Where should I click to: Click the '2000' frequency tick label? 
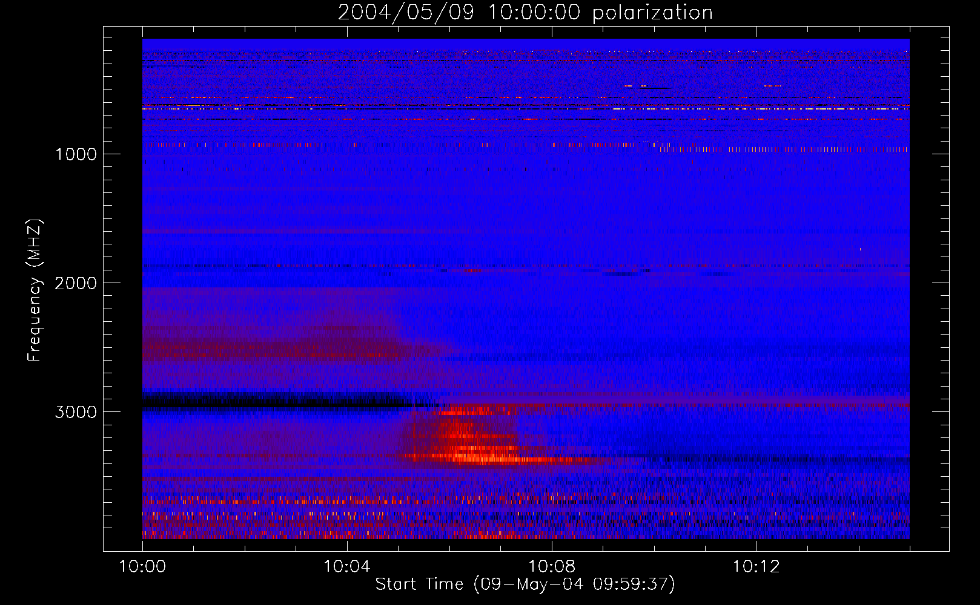(x=76, y=283)
